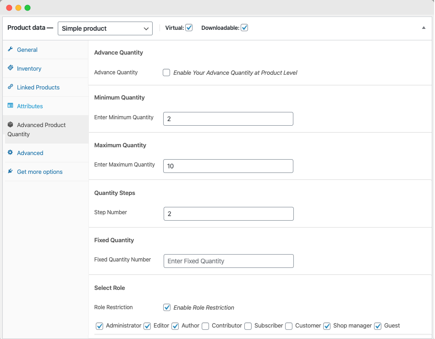Image resolution: width=435 pixels, height=339 pixels.
Task: Disable the Enable Role Restriction checkbox
Action: (x=167, y=307)
